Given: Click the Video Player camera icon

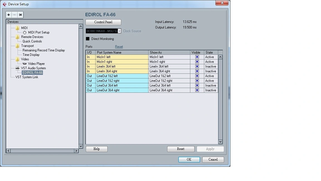Looking at the screenshot, I should point(25,64).
